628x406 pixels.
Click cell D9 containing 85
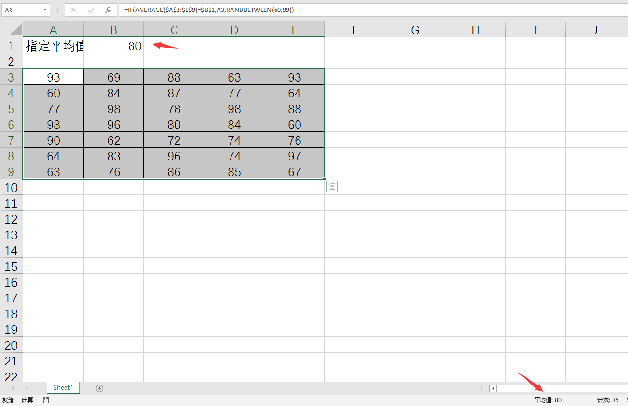[234, 171]
